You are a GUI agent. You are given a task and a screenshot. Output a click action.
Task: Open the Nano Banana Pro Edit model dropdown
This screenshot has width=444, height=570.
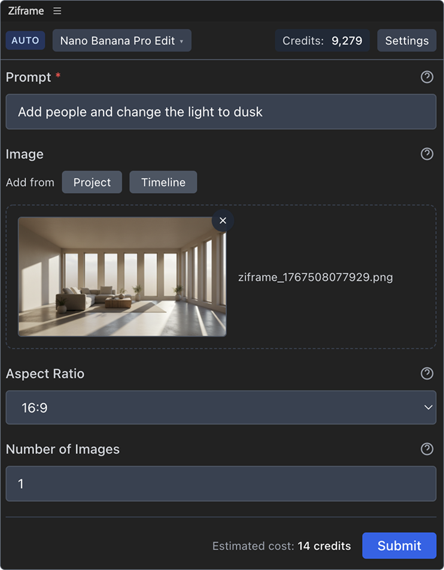click(122, 41)
